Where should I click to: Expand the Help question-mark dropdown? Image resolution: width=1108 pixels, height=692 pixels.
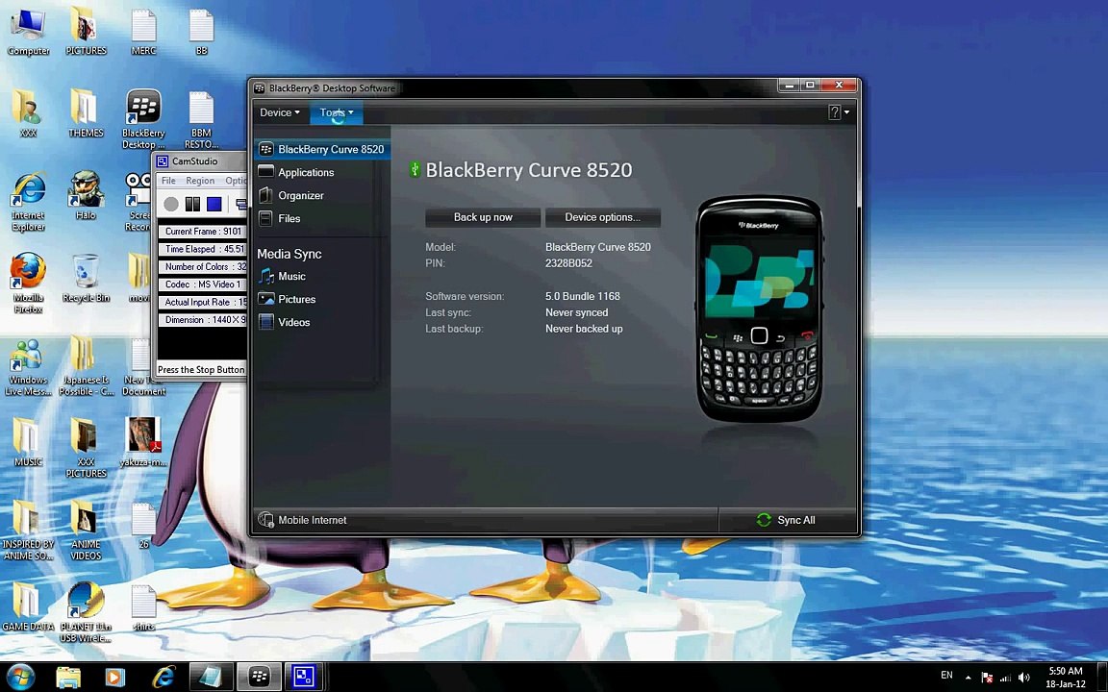pos(838,111)
